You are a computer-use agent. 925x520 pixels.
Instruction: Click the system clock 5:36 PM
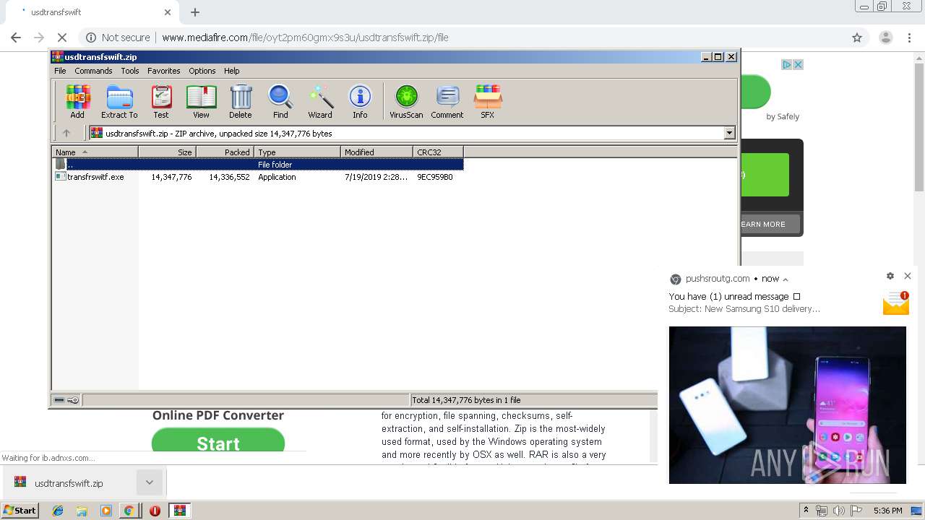click(887, 511)
